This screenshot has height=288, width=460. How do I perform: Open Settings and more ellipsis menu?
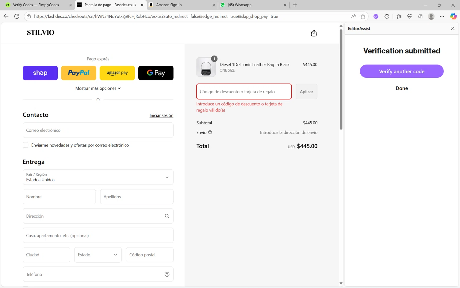click(x=442, y=16)
